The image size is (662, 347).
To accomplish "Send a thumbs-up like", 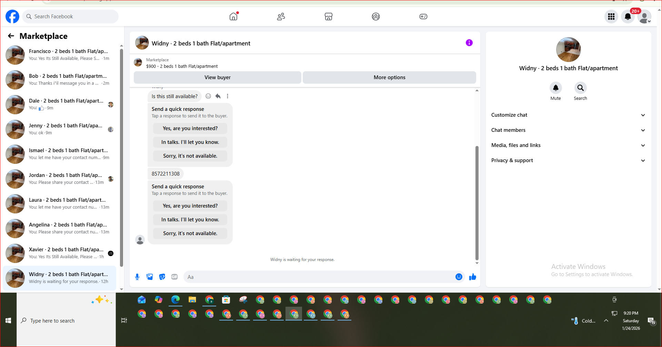I will (x=473, y=277).
